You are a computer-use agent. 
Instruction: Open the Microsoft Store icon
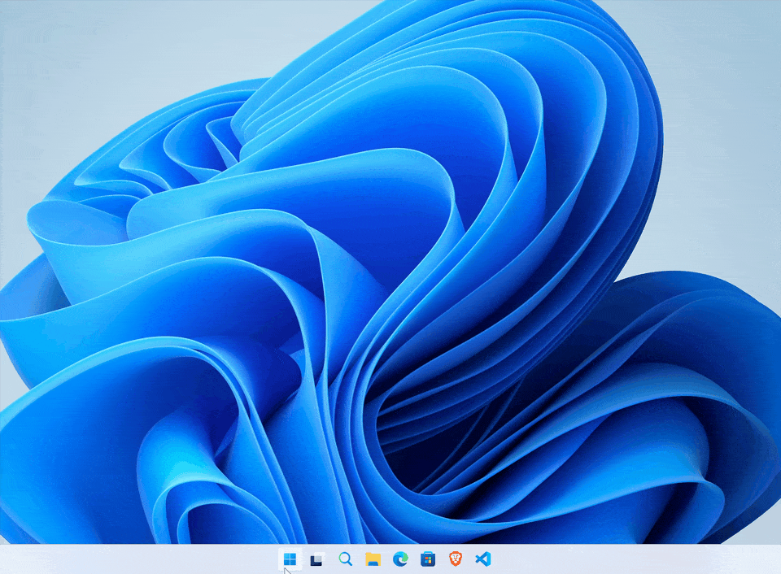click(428, 559)
